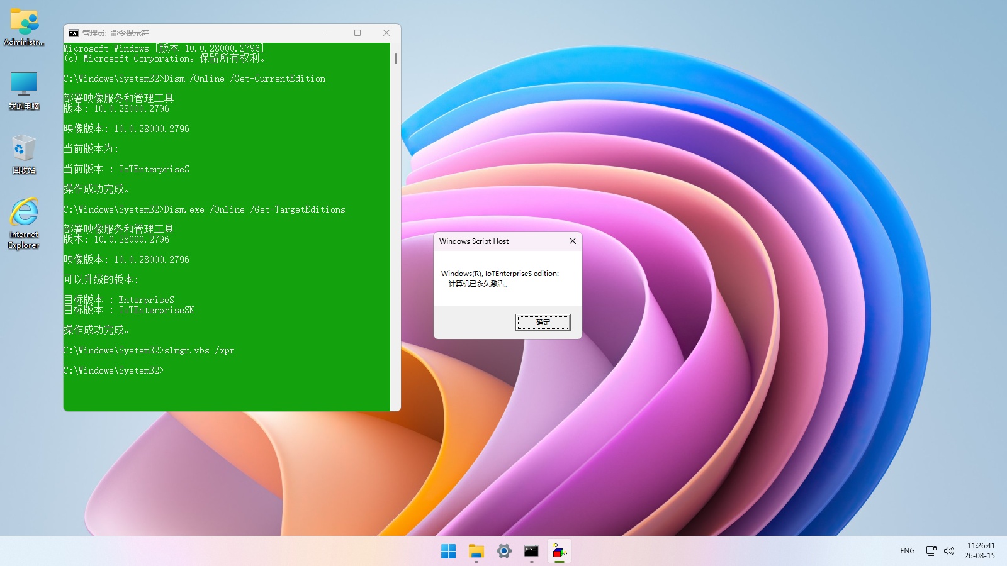Click the '(c) Microsoft Corporation。保留所有权利。' line
The height and width of the screenshot is (566, 1007).
pyautogui.click(x=164, y=58)
